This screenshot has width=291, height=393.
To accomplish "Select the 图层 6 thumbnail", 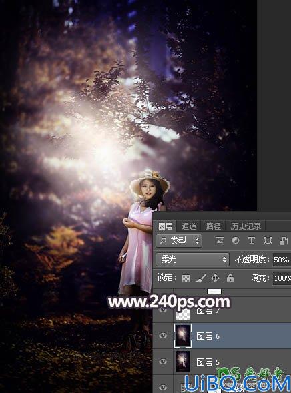I will [183, 336].
